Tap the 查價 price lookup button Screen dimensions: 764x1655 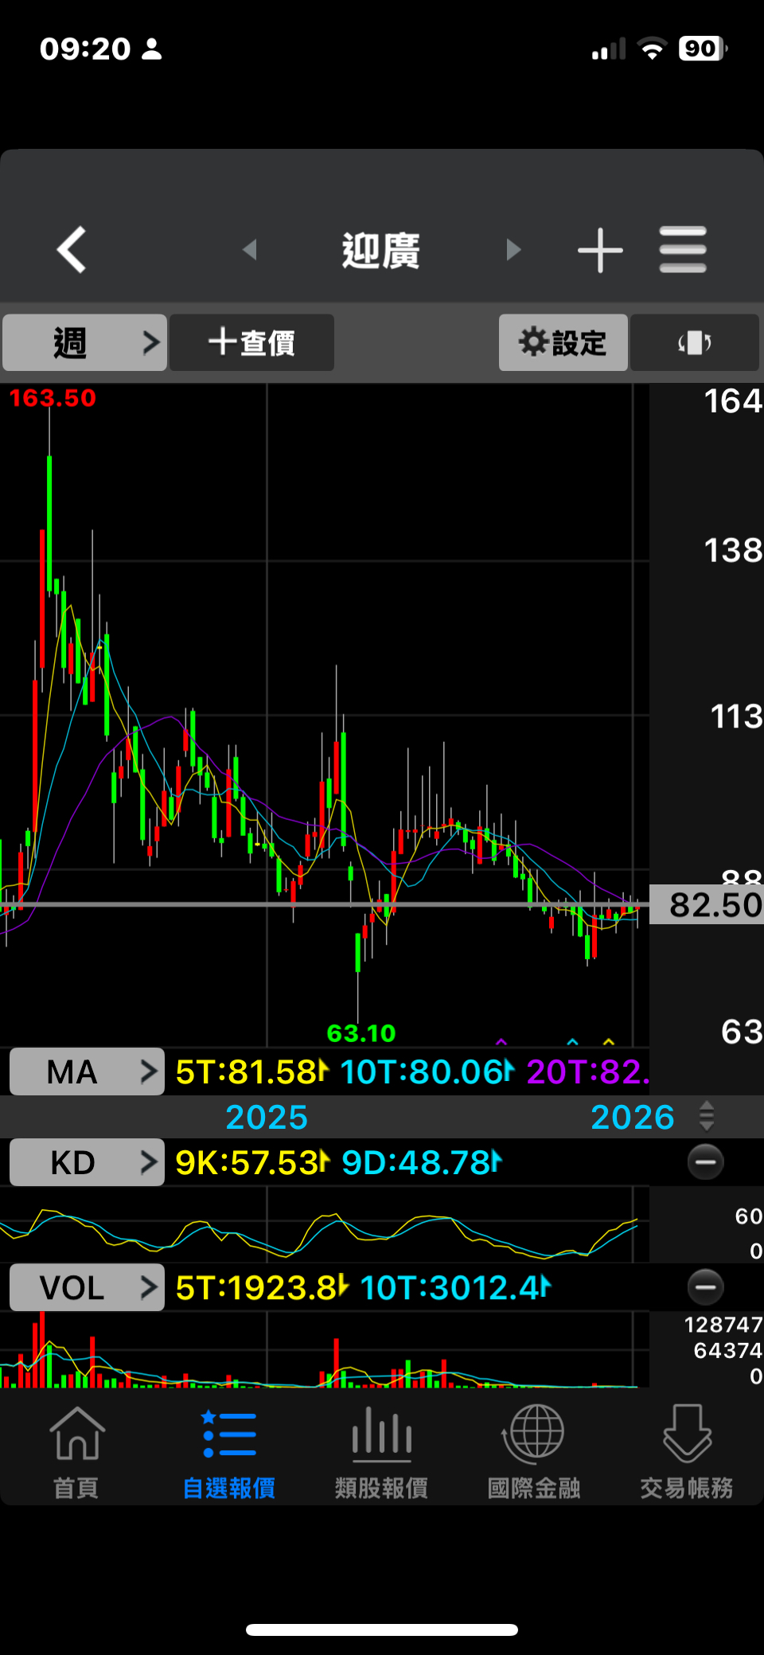coord(251,342)
